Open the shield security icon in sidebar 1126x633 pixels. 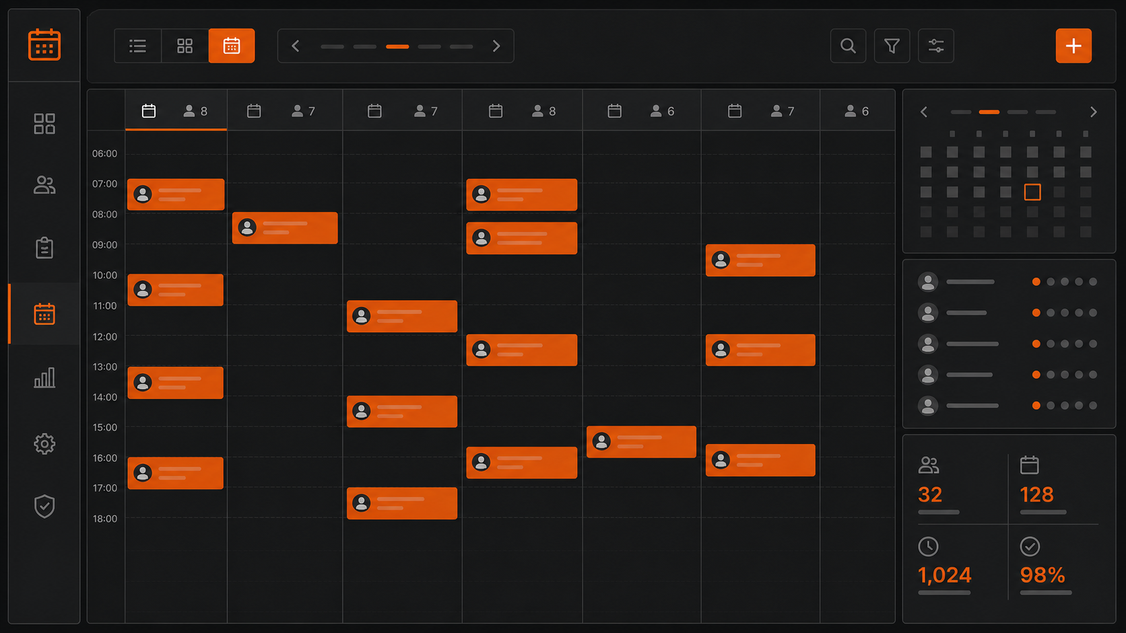[44, 506]
